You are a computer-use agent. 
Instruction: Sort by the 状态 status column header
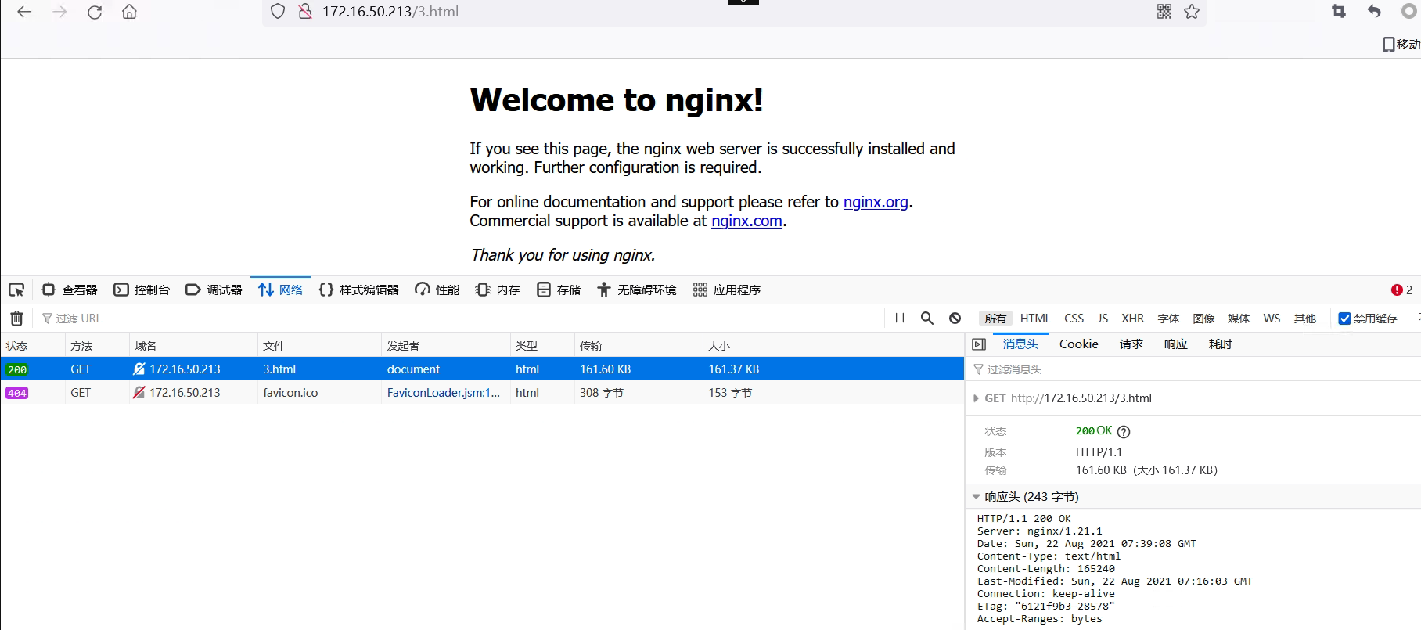pos(33,346)
